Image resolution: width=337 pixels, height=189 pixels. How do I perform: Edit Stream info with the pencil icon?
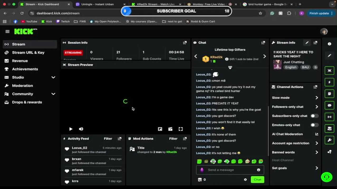(x=307, y=43)
